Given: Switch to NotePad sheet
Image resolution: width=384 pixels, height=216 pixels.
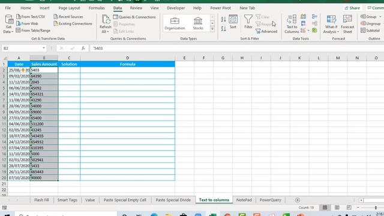Looking at the screenshot, I should [244, 200].
